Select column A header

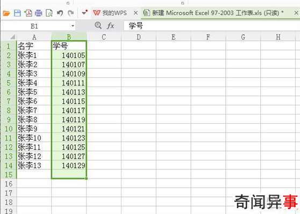click(x=34, y=37)
